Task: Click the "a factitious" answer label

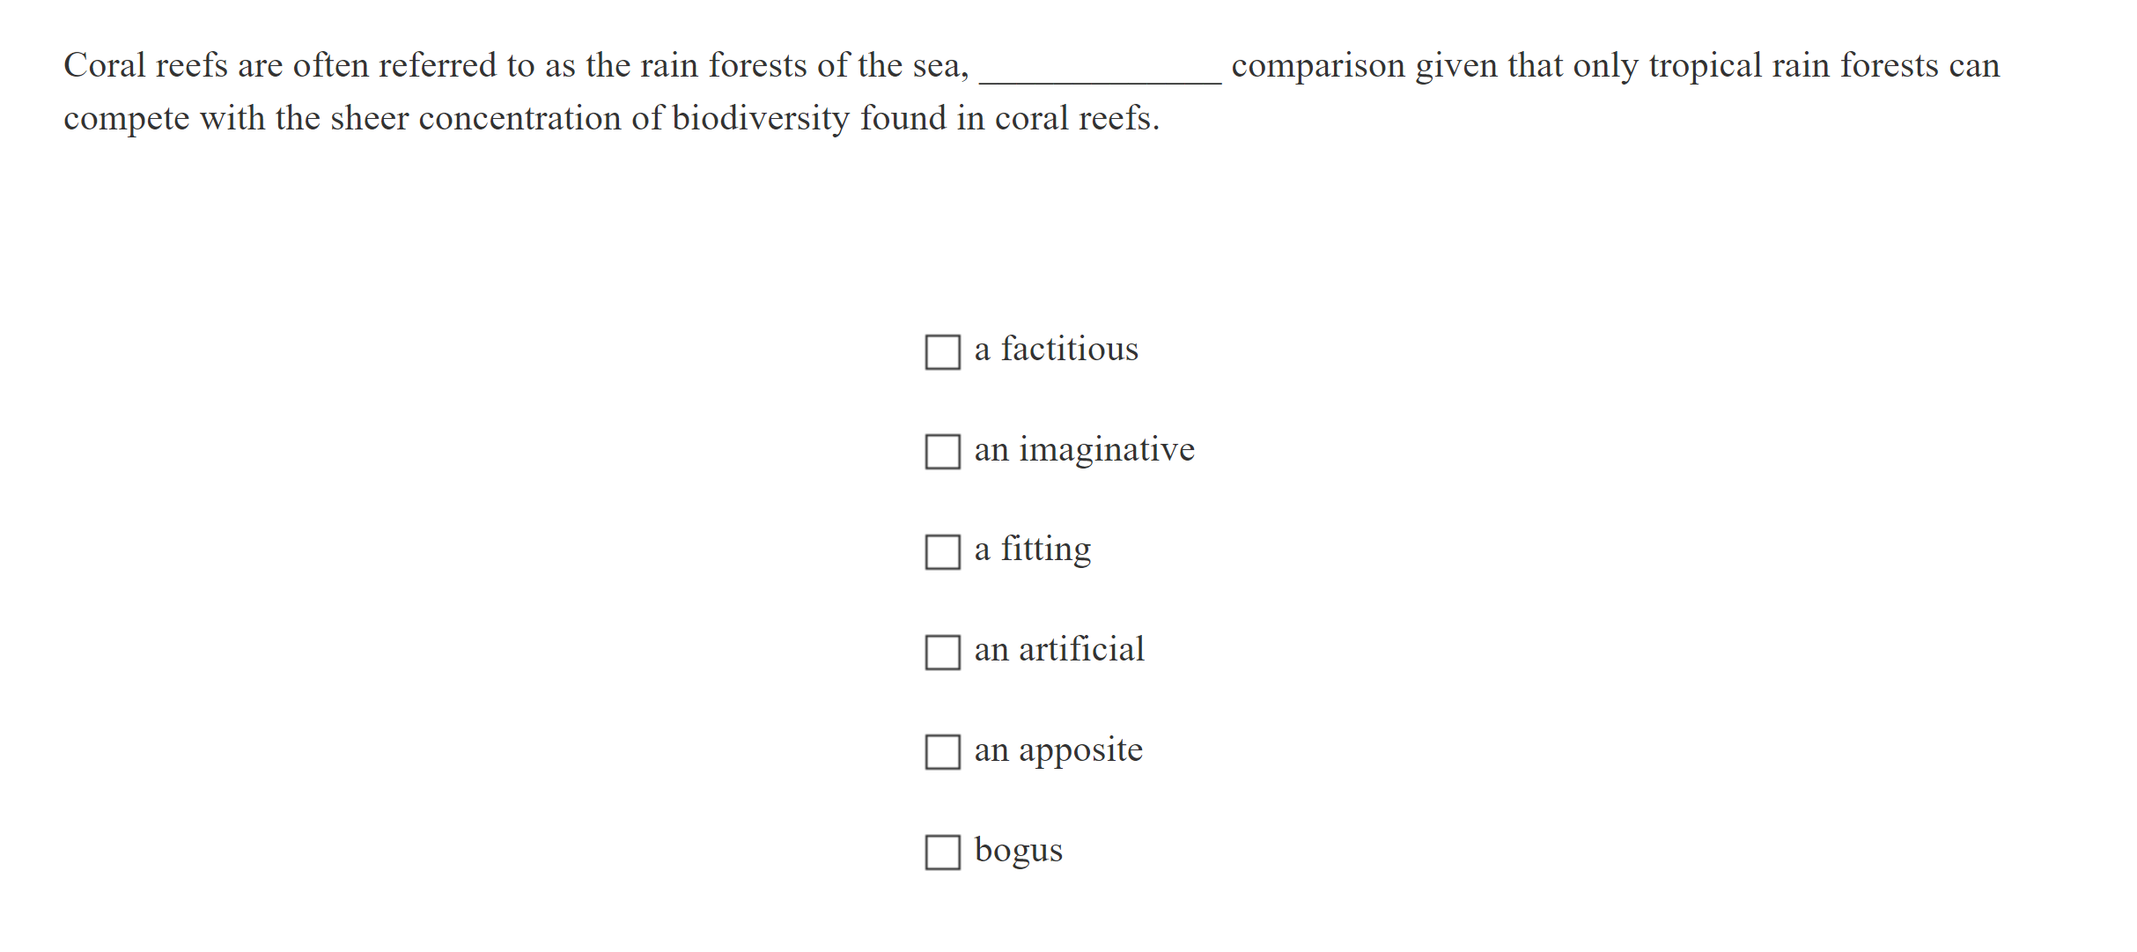Action: click(1055, 349)
